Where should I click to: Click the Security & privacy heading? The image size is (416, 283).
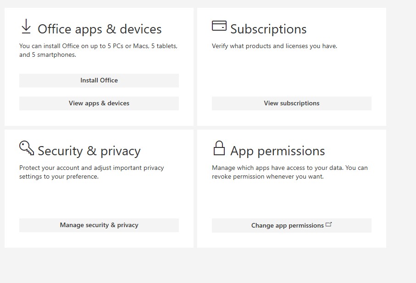(x=89, y=151)
